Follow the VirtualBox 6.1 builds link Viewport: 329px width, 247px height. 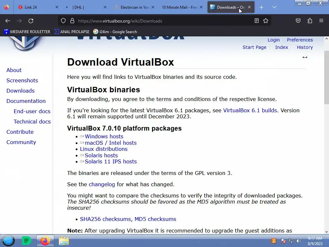click(x=250, y=111)
